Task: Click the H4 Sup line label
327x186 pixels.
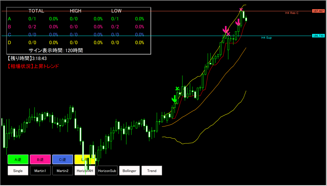Action: click(266, 38)
